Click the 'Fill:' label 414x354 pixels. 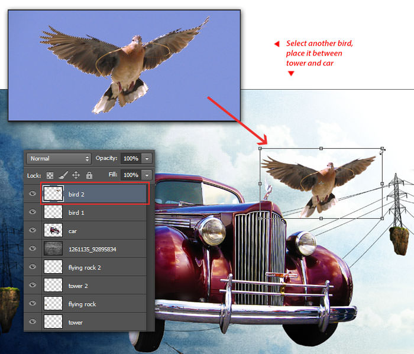(x=113, y=175)
